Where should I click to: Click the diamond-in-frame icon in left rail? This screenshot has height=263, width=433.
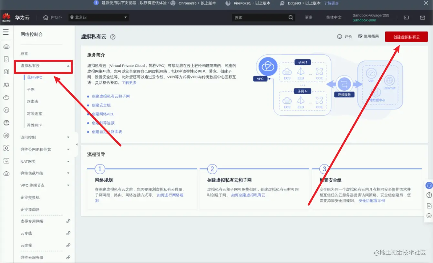click(x=6, y=148)
